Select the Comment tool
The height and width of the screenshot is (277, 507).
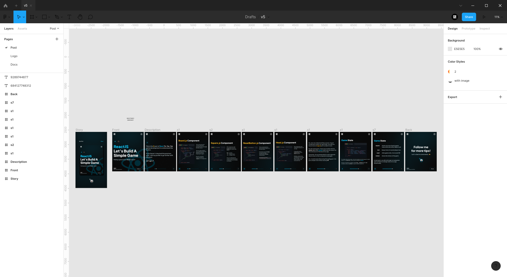coord(90,17)
